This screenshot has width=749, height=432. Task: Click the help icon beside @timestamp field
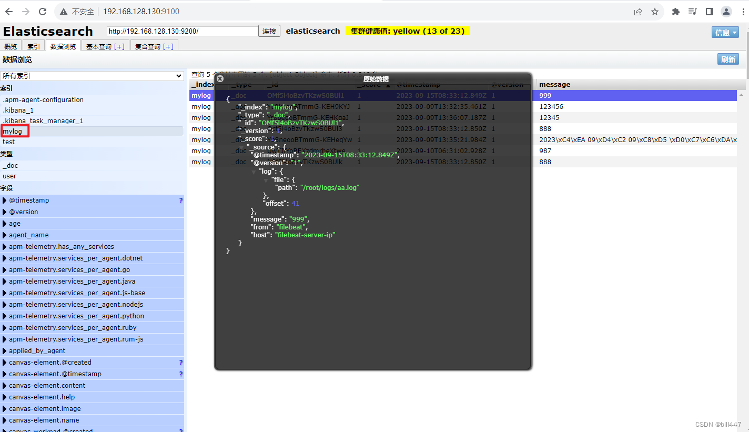pyautogui.click(x=181, y=200)
